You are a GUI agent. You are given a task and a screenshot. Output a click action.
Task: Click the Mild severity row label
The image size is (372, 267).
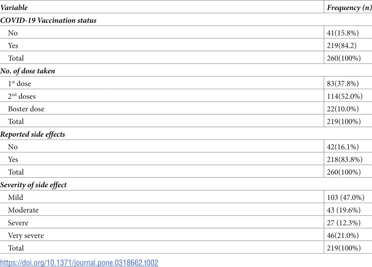point(16,197)
